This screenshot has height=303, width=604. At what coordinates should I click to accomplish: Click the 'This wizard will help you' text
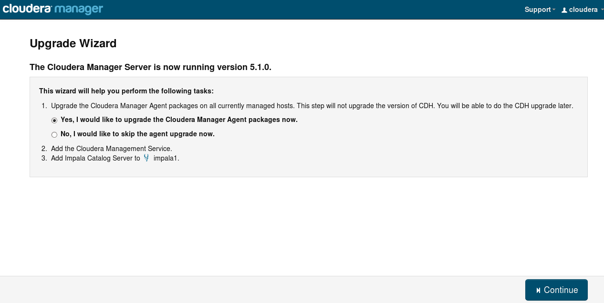(x=126, y=91)
